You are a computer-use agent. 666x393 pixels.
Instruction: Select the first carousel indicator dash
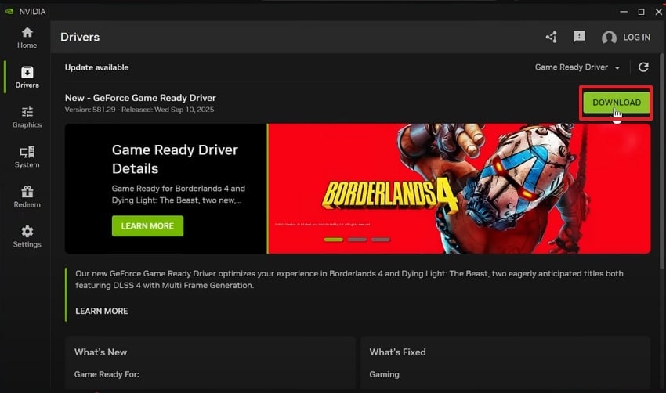click(x=334, y=240)
